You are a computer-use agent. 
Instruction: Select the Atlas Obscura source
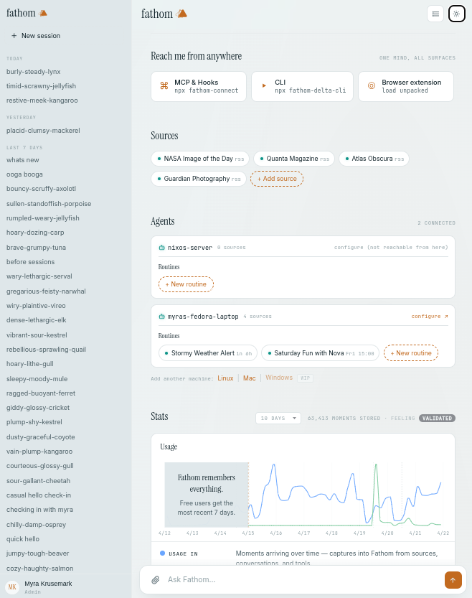(x=374, y=159)
